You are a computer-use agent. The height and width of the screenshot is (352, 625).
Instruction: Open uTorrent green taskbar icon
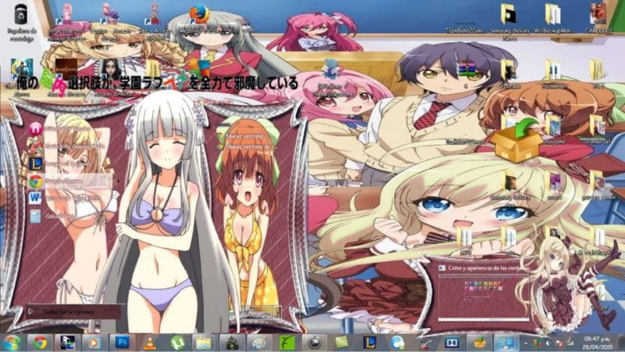click(x=177, y=343)
